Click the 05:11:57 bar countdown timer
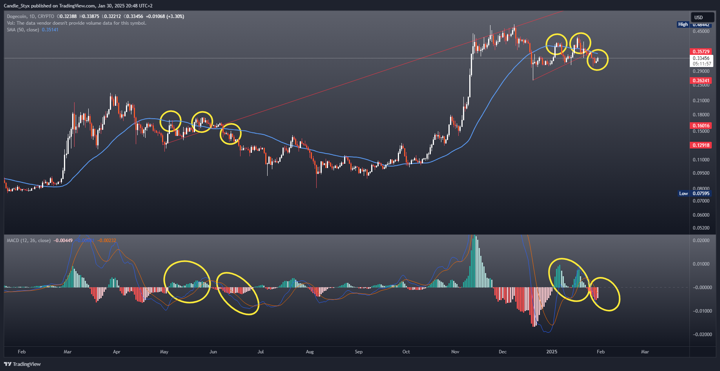 pos(702,64)
